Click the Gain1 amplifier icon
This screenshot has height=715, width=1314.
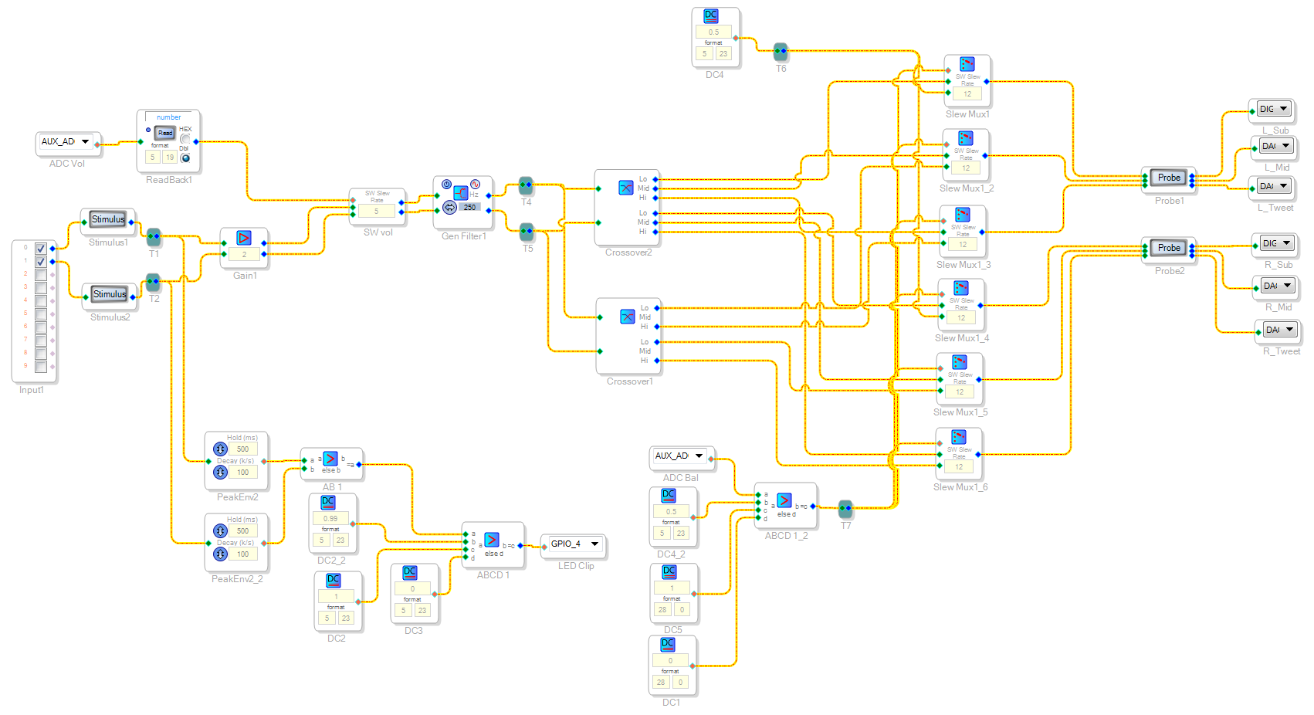pyautogui.click(x=244, y=238)
